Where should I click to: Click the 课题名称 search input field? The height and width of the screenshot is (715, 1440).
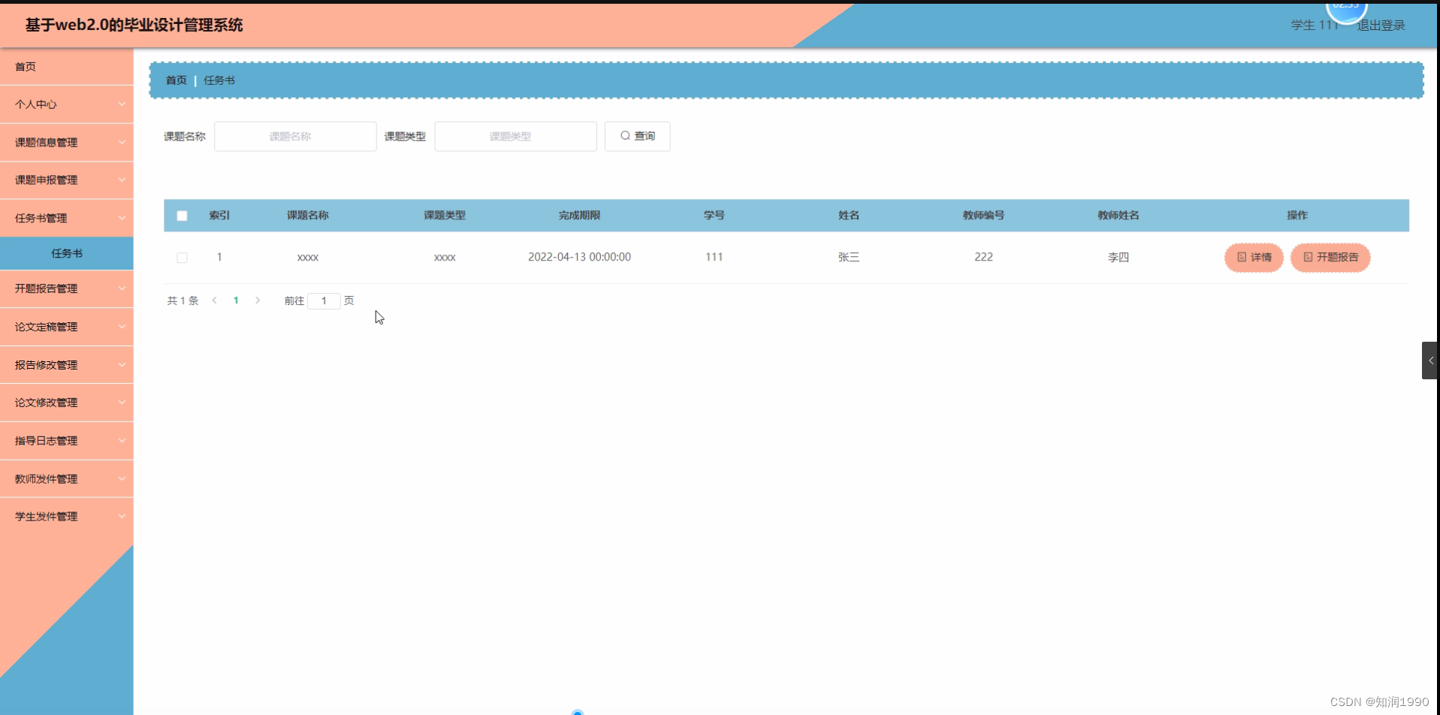294,136
